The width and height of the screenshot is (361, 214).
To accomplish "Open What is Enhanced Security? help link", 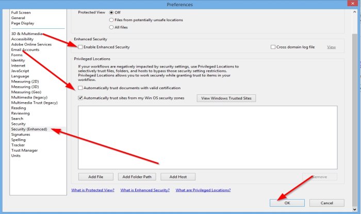I will 145,190.
